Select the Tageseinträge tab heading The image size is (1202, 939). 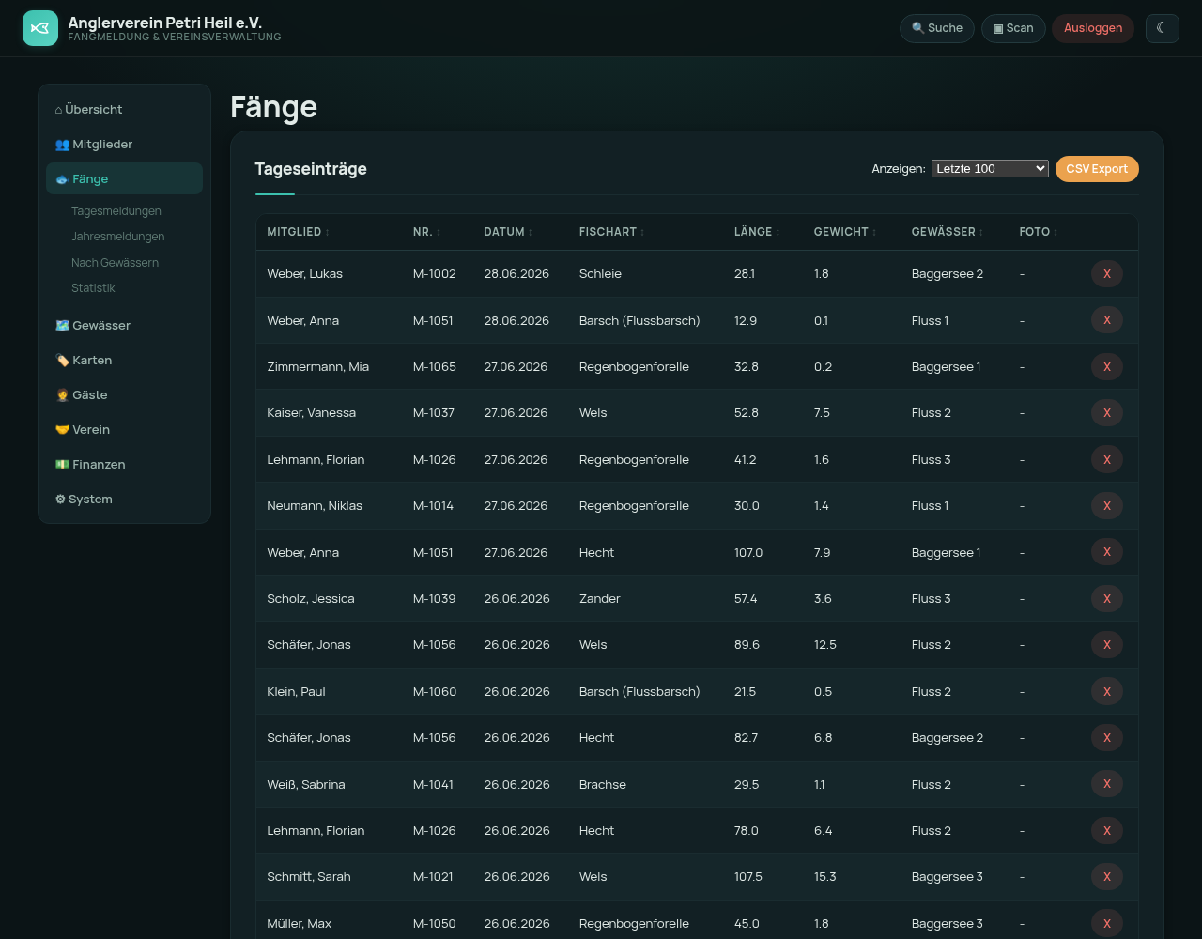pos(311,169)
